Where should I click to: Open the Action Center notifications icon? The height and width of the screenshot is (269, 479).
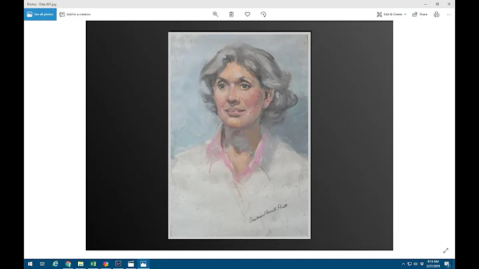[x=447, y=264]
